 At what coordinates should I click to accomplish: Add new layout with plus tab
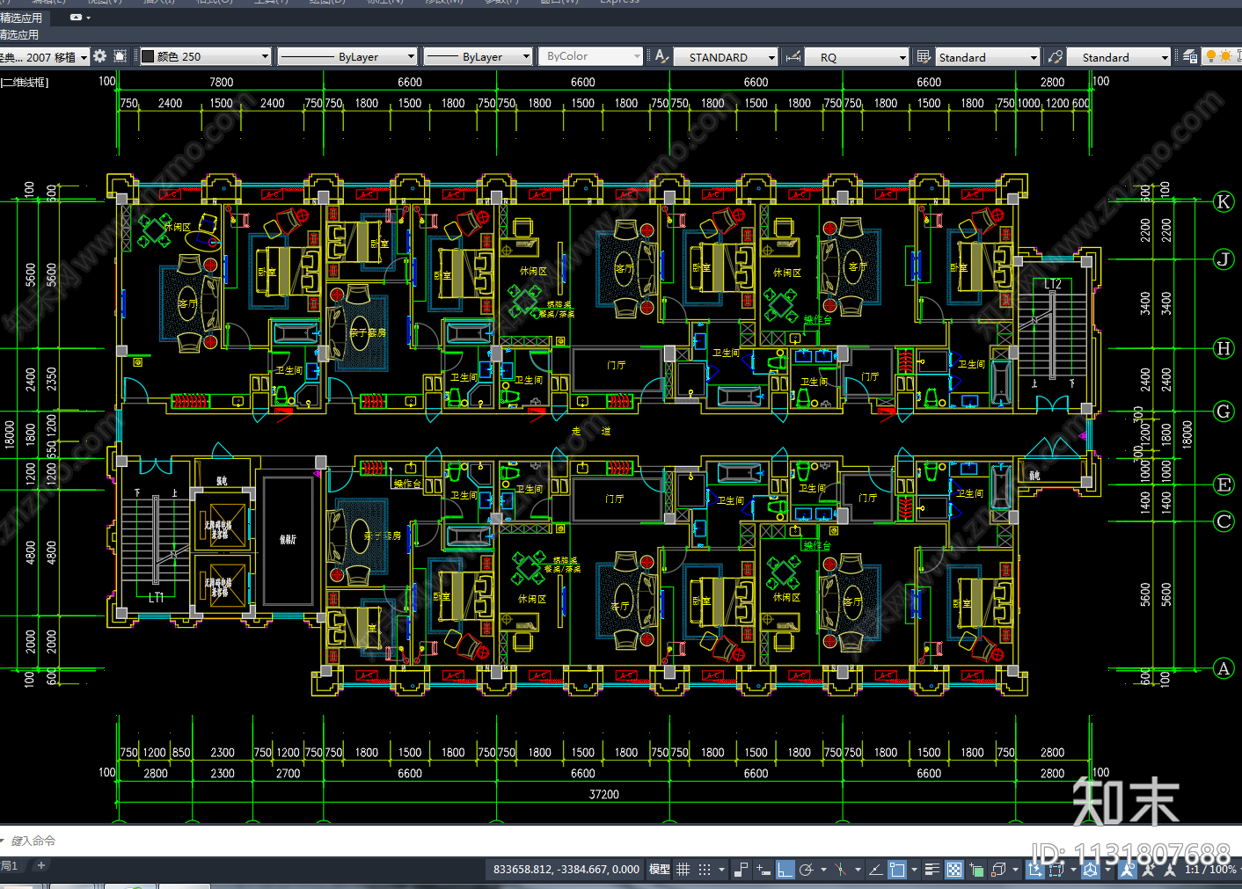pyautogui.click(x=40, y=866)
